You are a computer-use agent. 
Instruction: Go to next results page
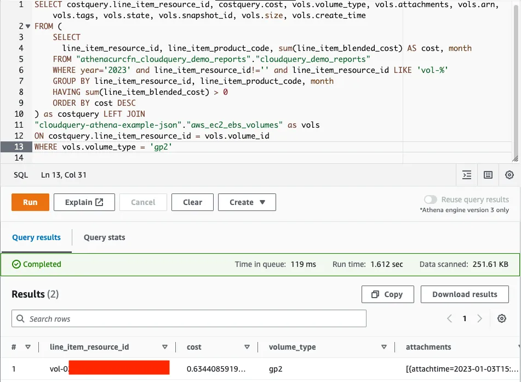[479, 318]
